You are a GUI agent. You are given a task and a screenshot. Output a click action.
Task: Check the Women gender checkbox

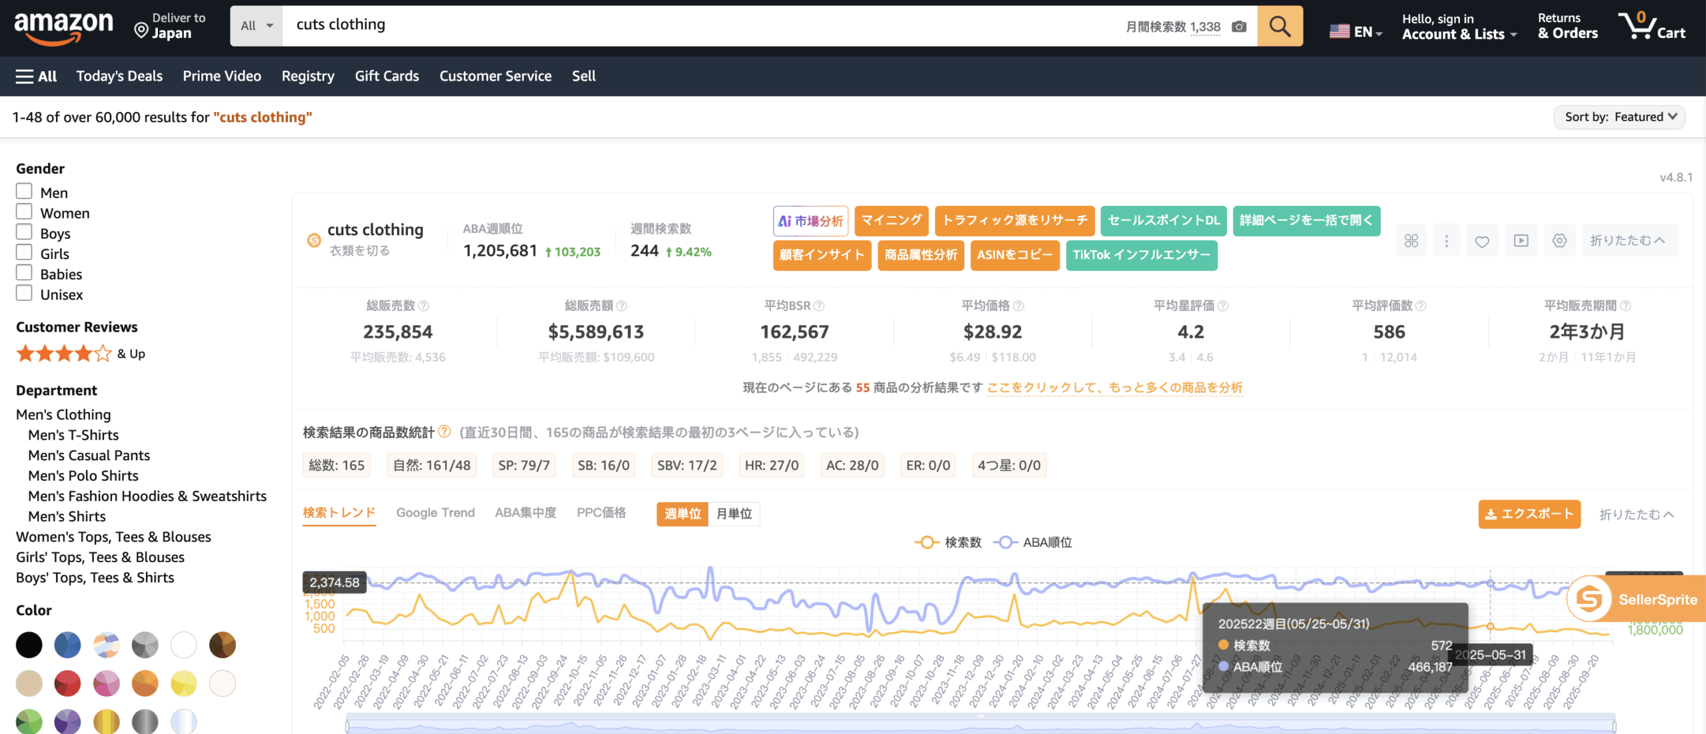(24, 212)
